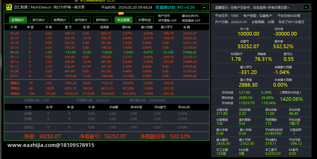Click the 最大亏损 -2352.30 value

click(246, 143)
